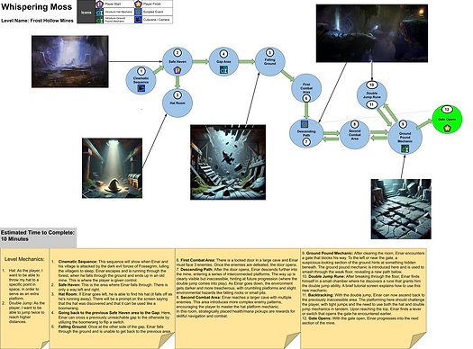
Task: Select the Falling Ground node
Action: pos(270,61)
